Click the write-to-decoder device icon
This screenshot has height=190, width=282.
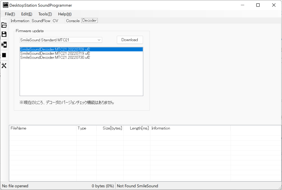point(4,45)
